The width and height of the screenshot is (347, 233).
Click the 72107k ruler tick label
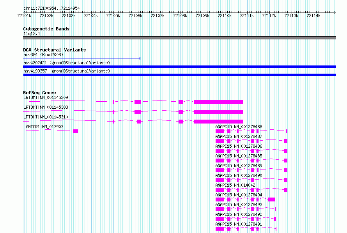(x=158, y=16)
